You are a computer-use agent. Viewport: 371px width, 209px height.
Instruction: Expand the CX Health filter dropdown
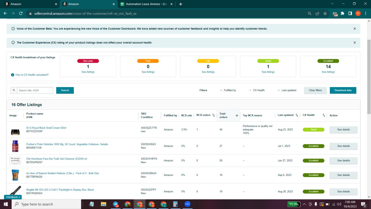click(257, 90)
